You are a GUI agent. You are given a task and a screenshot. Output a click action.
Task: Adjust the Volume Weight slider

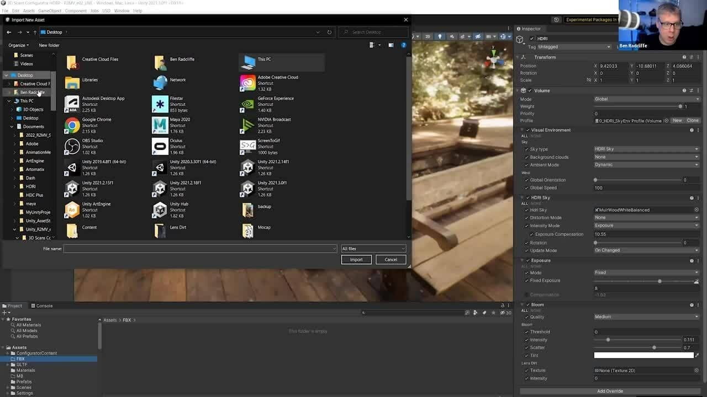click(x=637, y=106)
